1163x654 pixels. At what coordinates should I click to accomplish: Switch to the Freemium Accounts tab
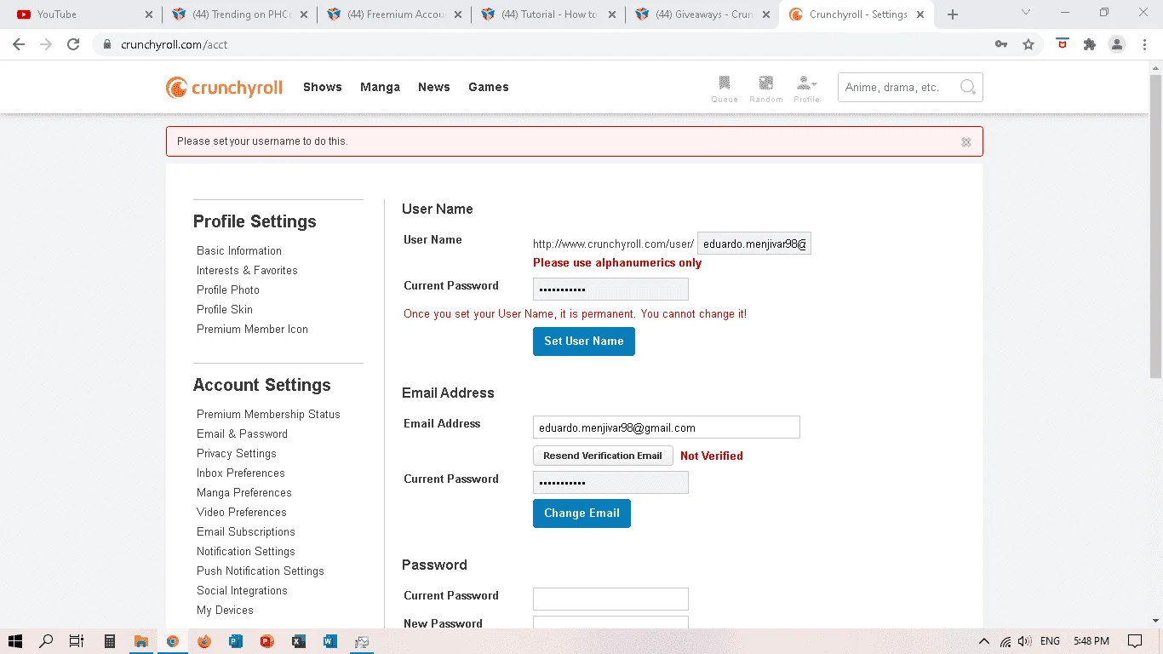click(393, 14)
